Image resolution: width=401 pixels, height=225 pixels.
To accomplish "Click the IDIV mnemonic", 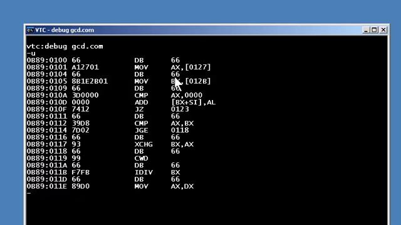I will tap(143, 172).
